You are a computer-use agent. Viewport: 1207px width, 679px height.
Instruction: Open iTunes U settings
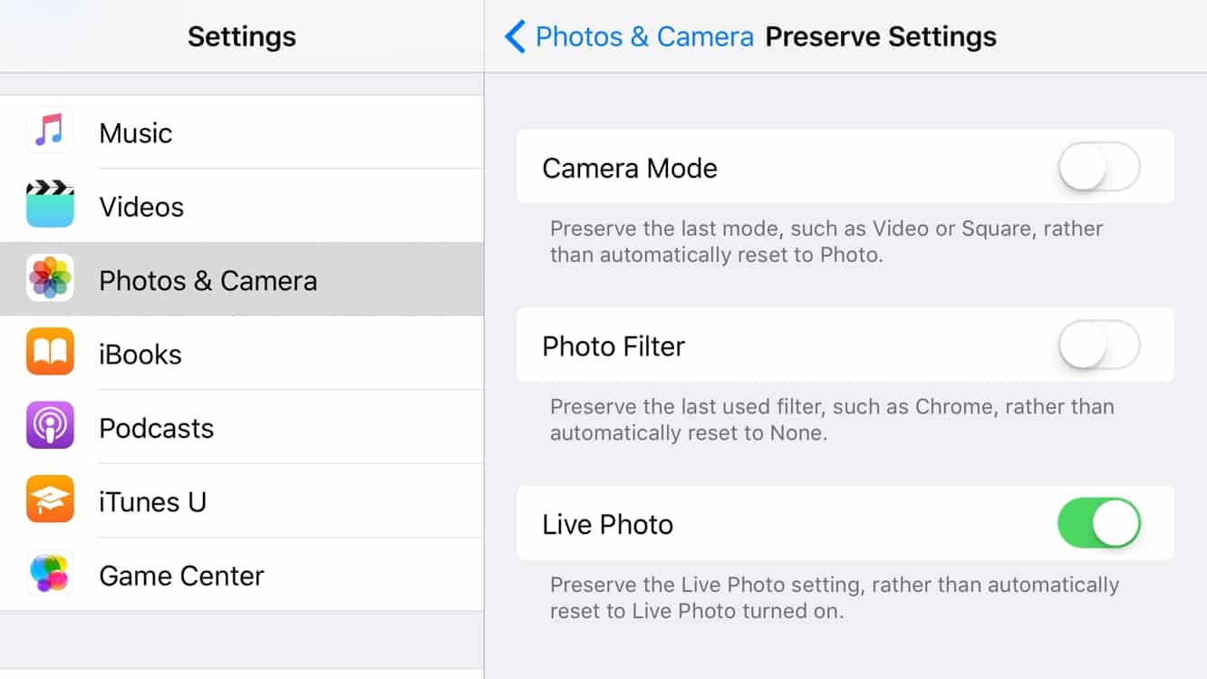272,501
